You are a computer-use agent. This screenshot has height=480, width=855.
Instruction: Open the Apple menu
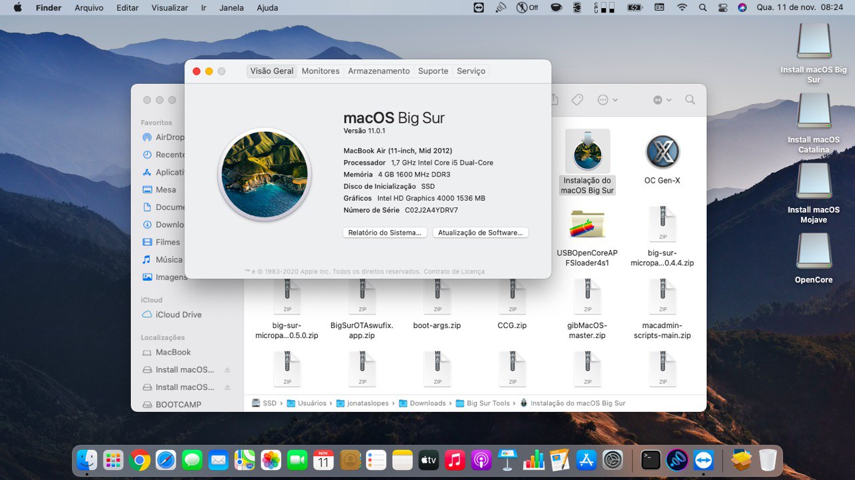click(x=17, y=8)
